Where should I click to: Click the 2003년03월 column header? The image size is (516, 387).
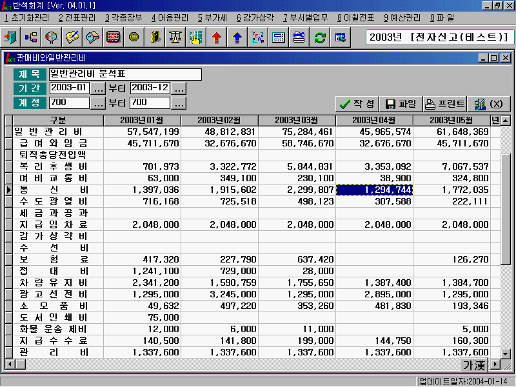(297, 121)
